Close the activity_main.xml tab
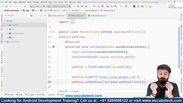Image resolution: width=183 pixels, height=103 pixels. [65, 15]
